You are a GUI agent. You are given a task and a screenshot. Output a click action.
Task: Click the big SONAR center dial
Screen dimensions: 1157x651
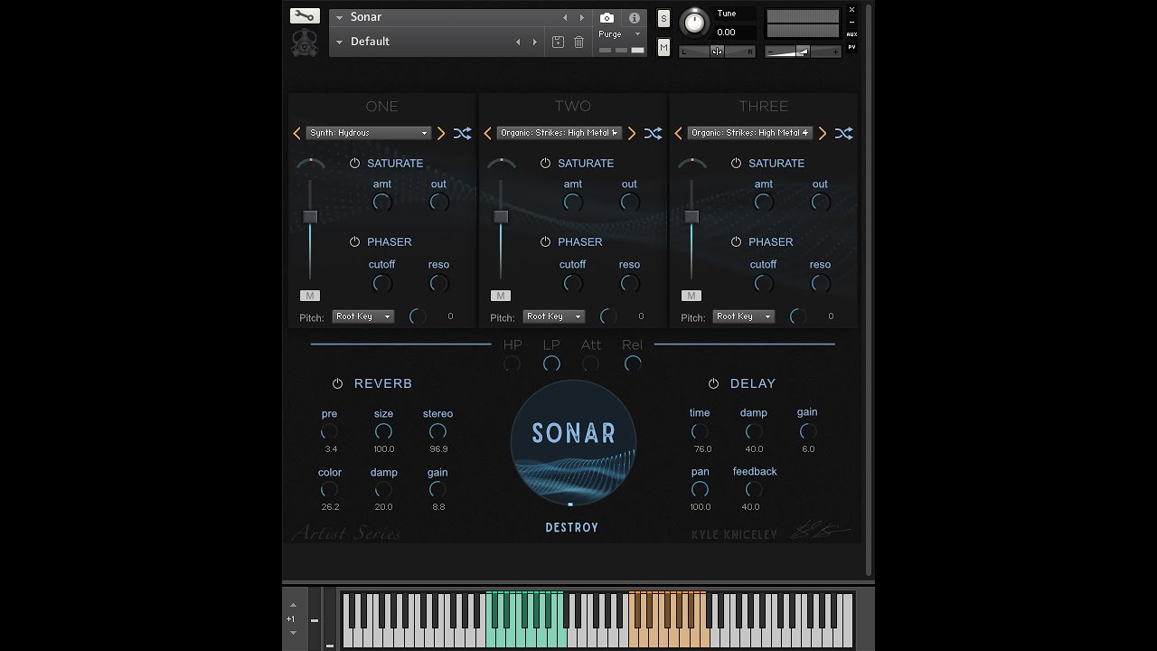pos(573,443)
